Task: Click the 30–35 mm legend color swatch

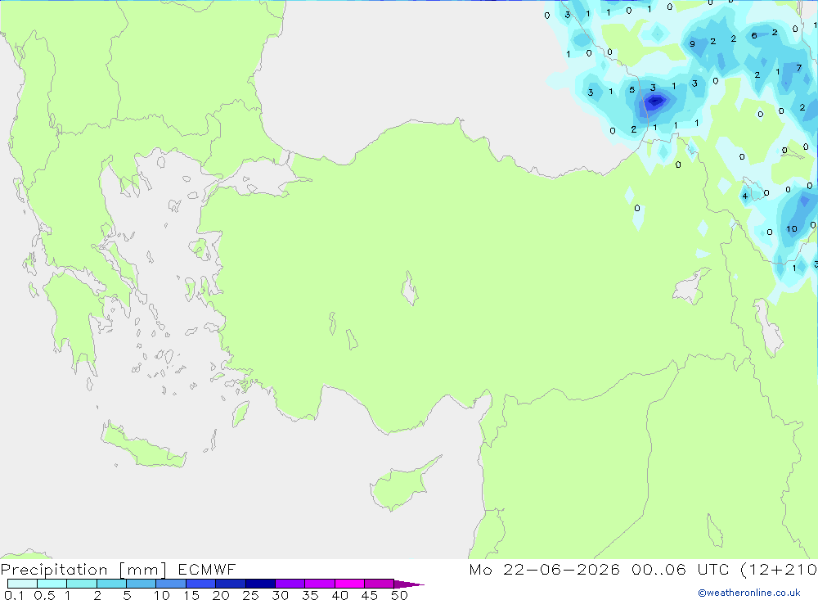Action: pos(290,584)
